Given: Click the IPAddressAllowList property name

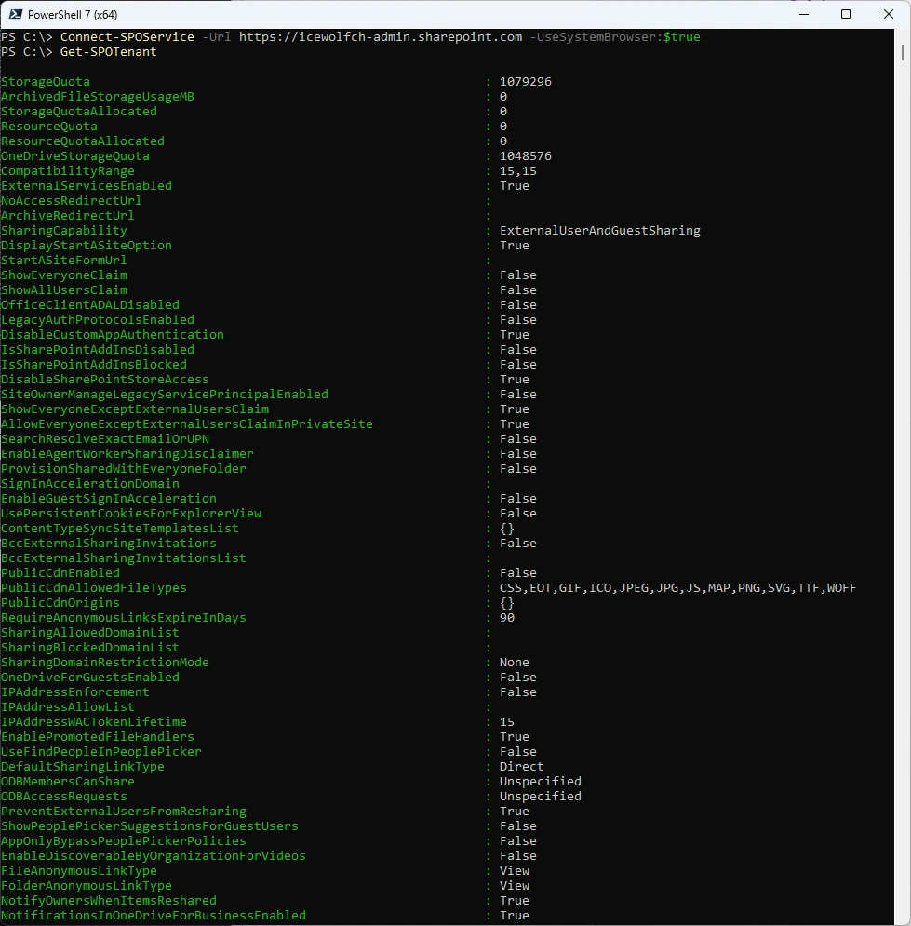Looking at the screenshot, I should point(67,707).
